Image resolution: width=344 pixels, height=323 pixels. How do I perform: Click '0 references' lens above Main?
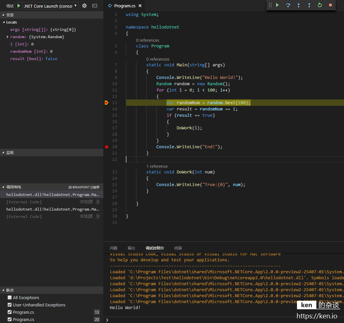pos(158,59)
